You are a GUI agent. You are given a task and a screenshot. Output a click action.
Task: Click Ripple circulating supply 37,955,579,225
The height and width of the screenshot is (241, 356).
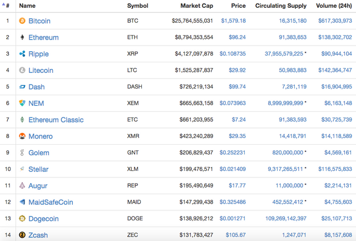(284, 53)
